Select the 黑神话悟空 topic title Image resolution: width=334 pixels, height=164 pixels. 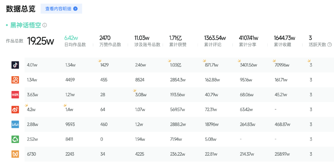pos(26,25)
